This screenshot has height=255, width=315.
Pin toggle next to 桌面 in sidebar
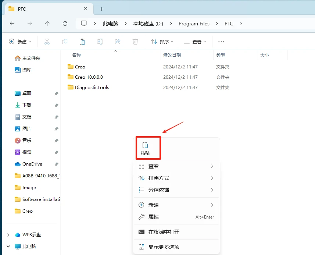[56, 93]
